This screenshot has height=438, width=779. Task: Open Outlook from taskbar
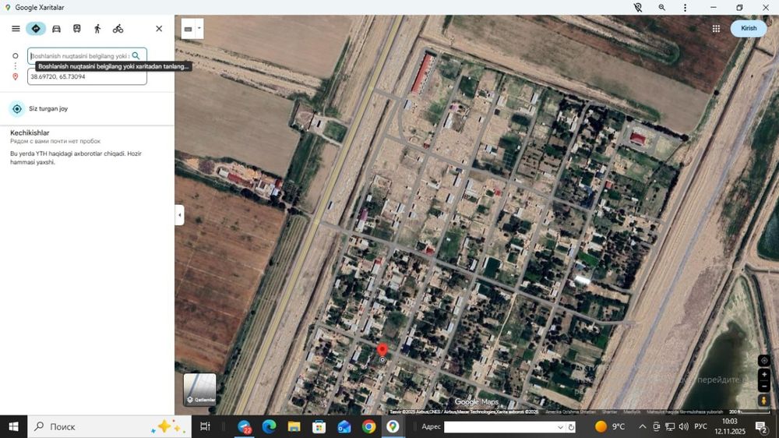(x=344, y=426)
